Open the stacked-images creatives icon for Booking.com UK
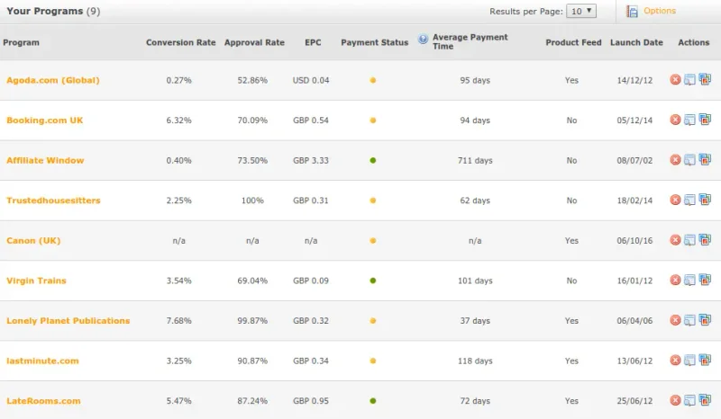Image resolution: width=721 pixels, height=419 pixels. tap(705, 120)
